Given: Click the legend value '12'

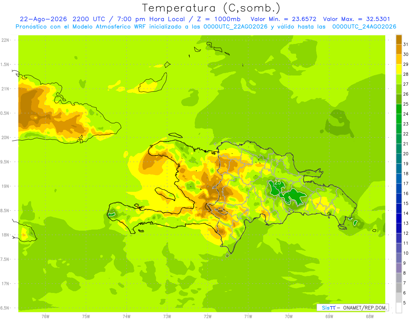Looking at the screenshot, I should click(x=406, y=233).
